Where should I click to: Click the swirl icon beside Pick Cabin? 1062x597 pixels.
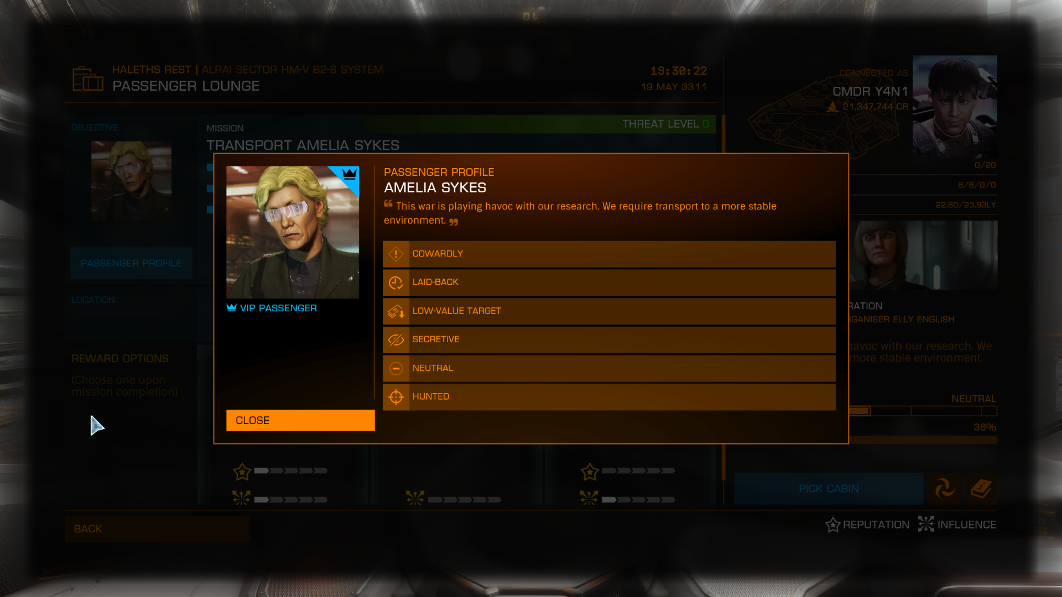click(945, 489)
